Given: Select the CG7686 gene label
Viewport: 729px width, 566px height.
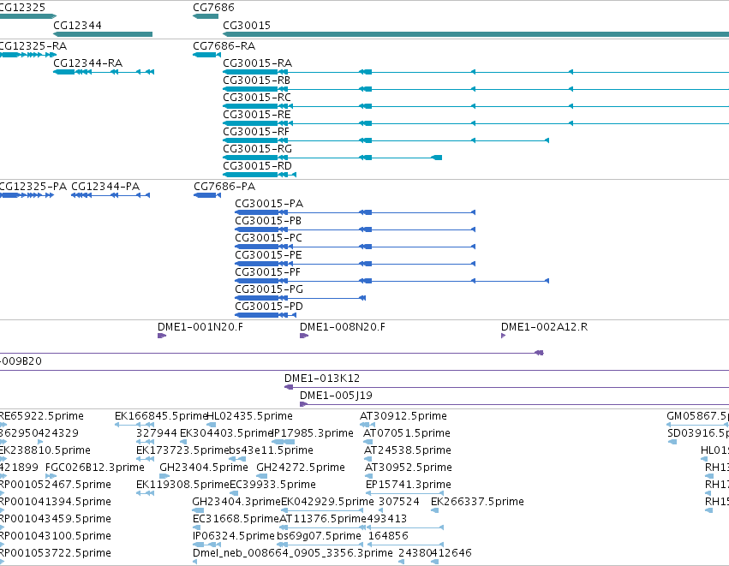Looking at the screenshot, I should 213,8.
